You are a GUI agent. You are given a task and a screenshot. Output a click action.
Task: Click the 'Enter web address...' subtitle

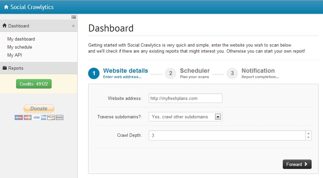122,77
